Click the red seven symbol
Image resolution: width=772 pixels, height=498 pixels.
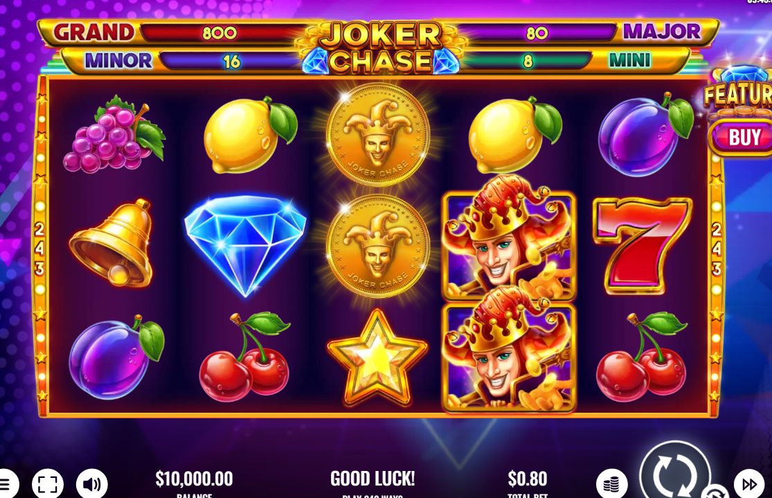643,245
